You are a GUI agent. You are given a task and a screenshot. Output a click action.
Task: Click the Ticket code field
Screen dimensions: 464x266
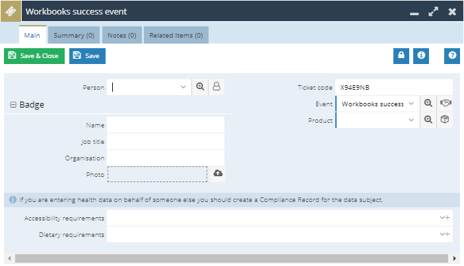394,87
